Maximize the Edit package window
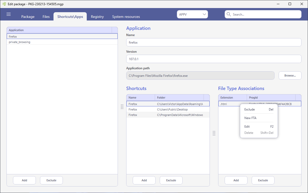The width and height of the screenshot is (308, 193). 290,4
